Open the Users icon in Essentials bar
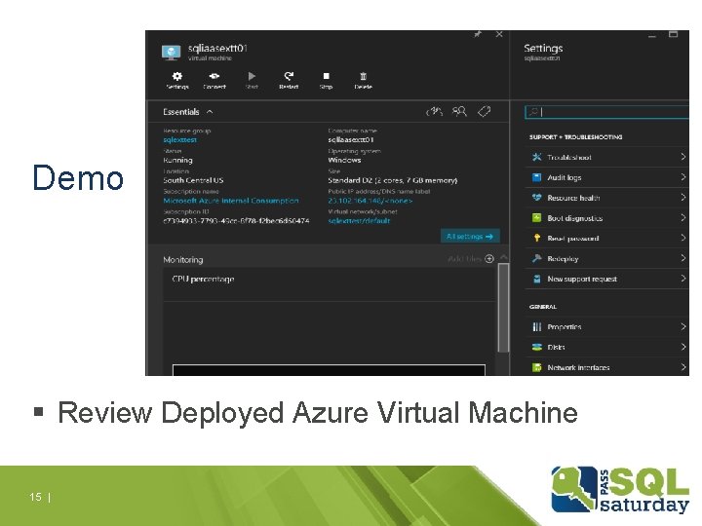702x526 pixels. [x=459, y=111]
